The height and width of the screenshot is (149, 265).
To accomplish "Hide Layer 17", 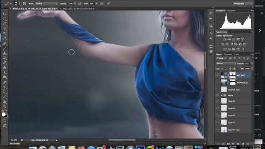I will [217, 123].
